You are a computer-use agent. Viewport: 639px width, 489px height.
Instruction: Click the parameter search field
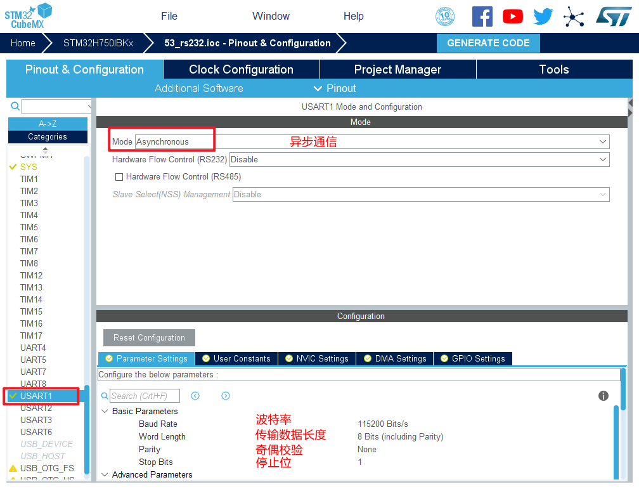click(x=145, y=396)
